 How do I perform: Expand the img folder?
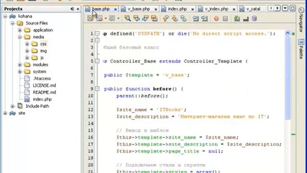[x=27, y=51]
